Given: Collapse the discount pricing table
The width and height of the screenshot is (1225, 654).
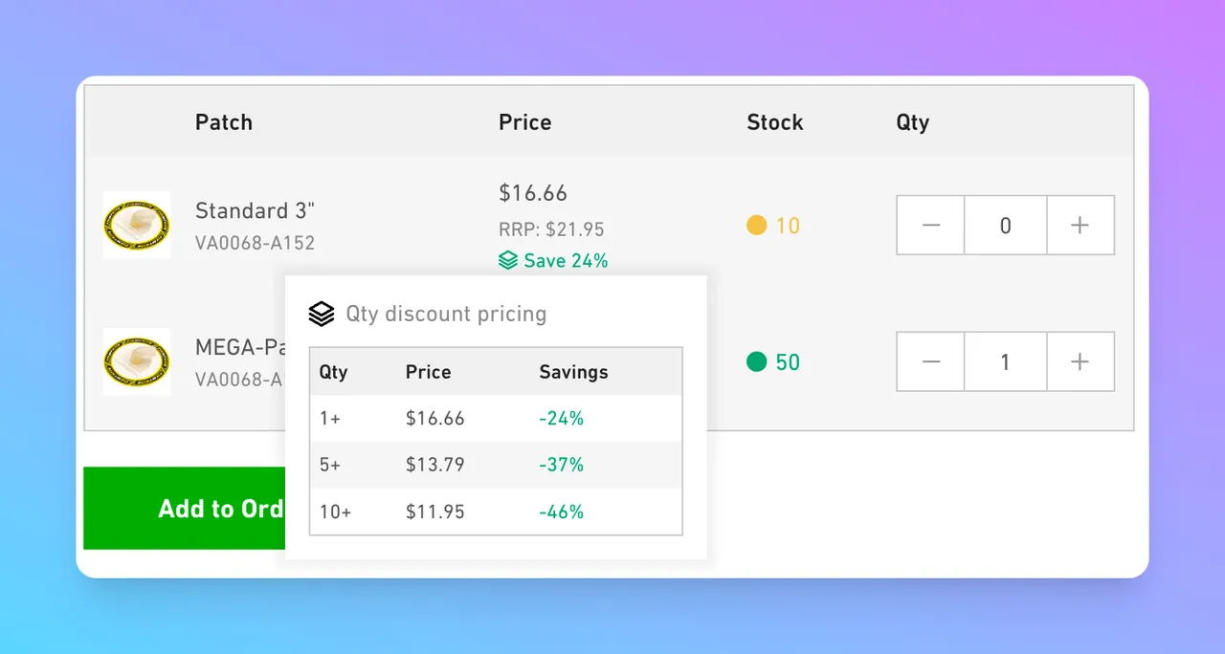Looking at the screenshot, I should point(447,314).
